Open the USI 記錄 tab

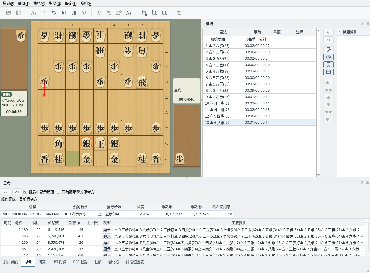(x=59, y=262)
